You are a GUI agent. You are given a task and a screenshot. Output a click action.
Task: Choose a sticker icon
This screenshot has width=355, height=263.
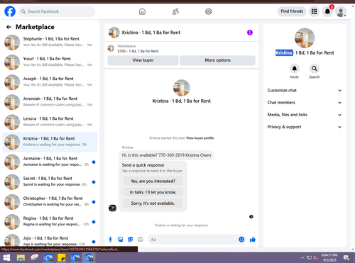131,240
